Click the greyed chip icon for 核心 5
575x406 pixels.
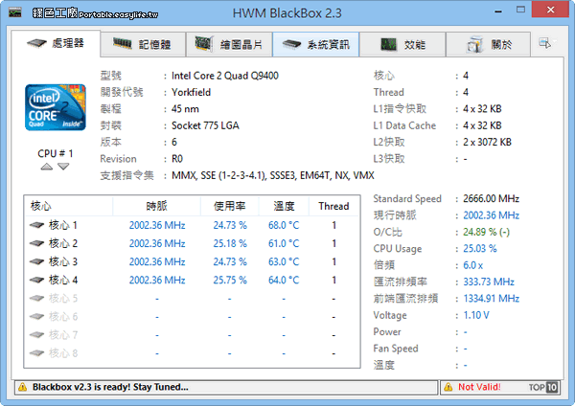tap(36, 298)
